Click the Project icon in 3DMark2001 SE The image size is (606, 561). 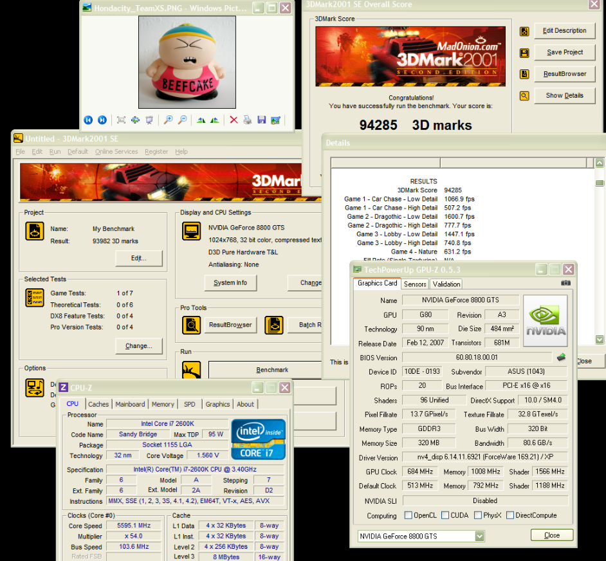tap(35, 231)
